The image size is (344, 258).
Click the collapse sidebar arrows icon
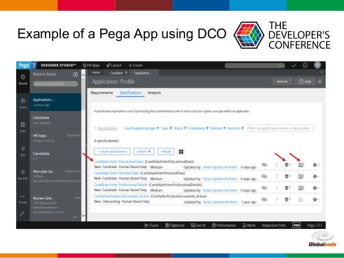(x=22, y=213)
